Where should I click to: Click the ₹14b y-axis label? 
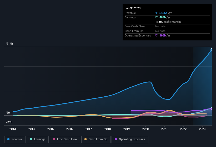coord(10,44)
